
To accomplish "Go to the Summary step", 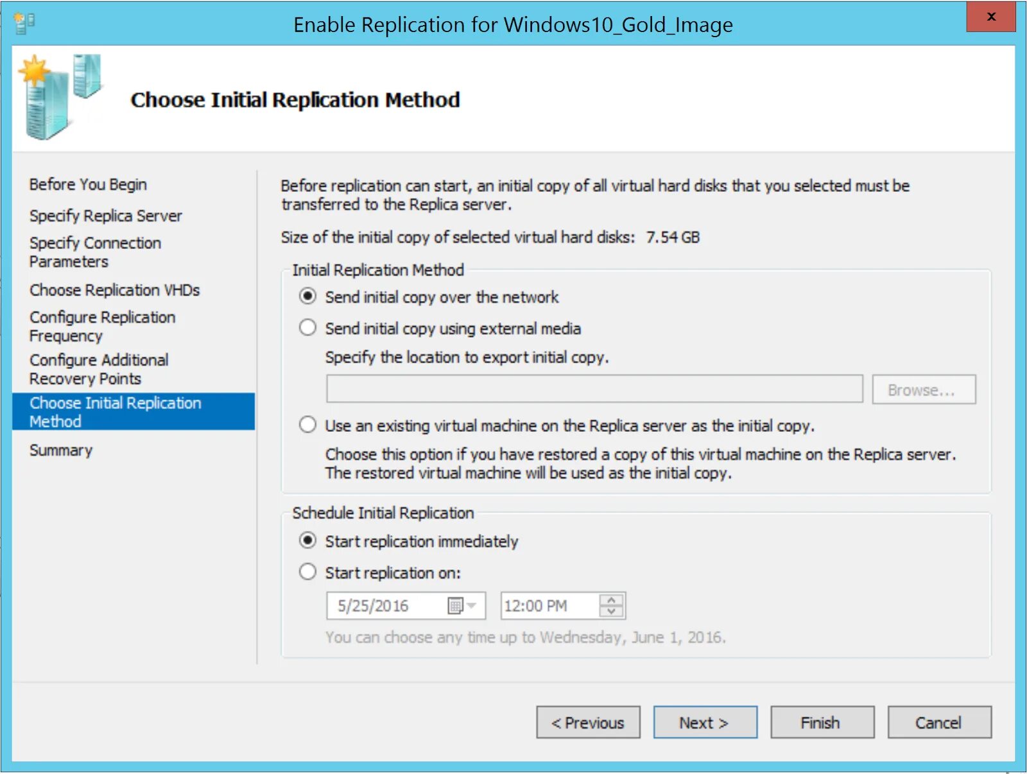I will (x=61, y=451).
